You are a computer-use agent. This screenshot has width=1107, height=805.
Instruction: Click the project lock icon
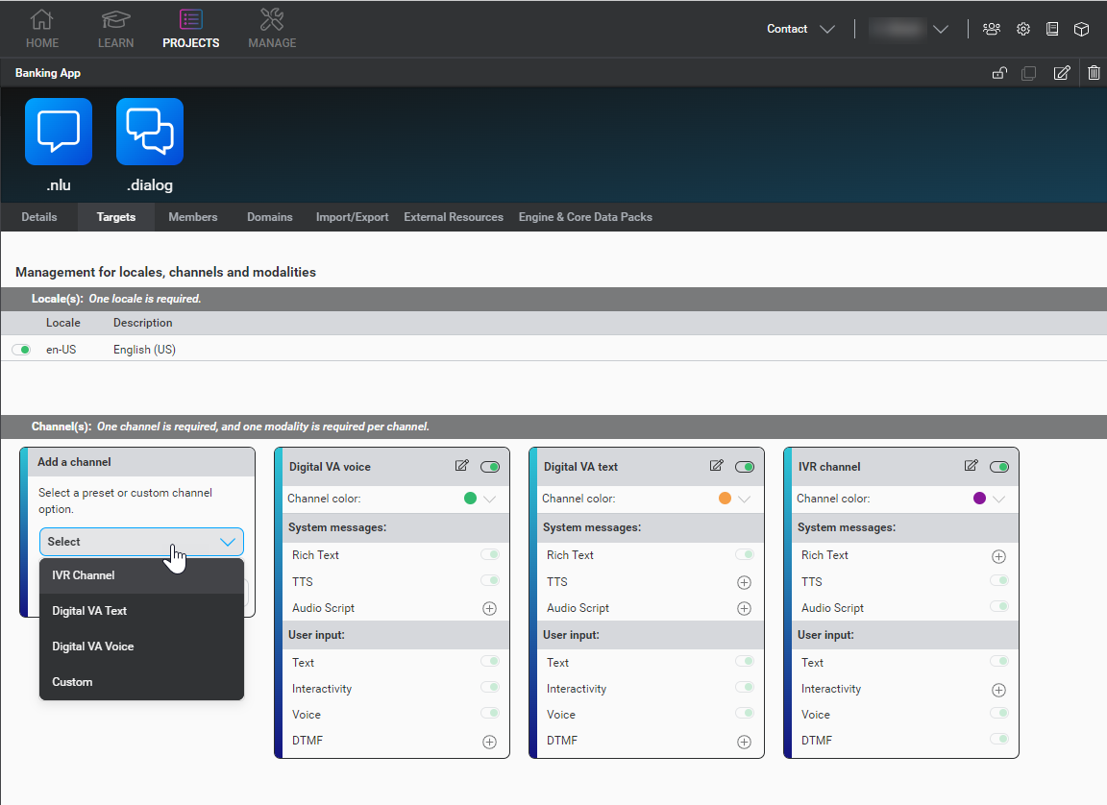tap(999, 73)
